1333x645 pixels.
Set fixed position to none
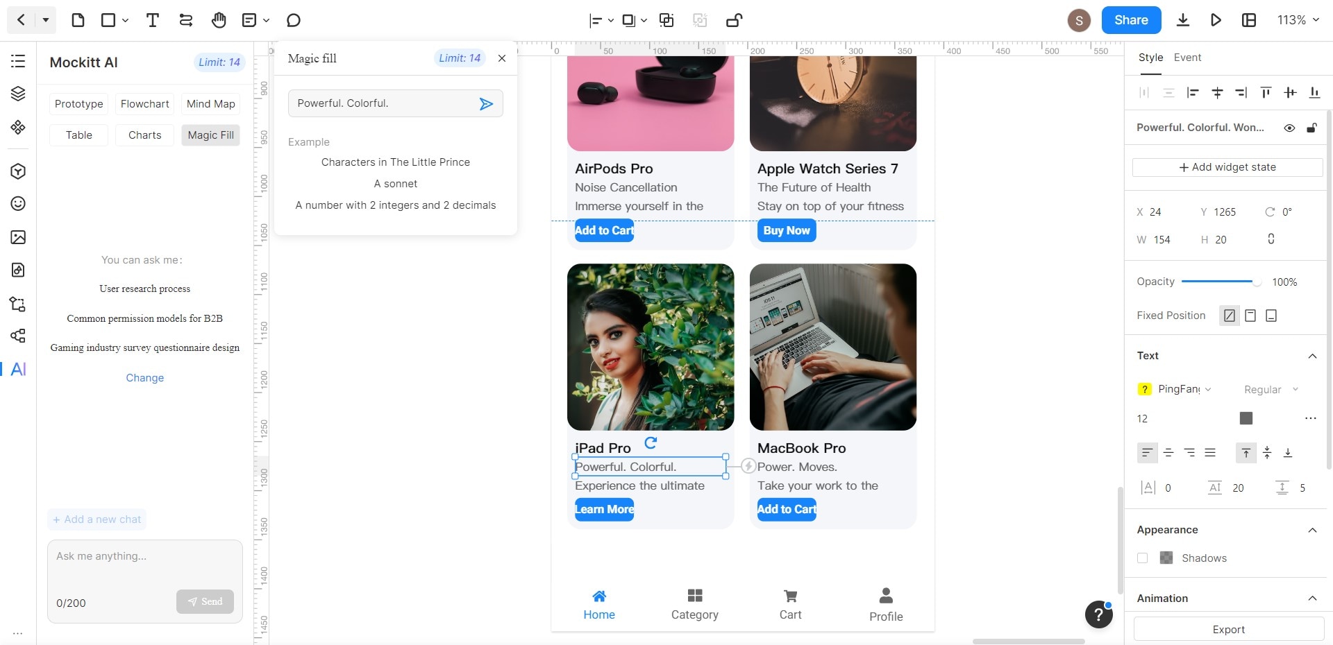tap(1230, 316)
